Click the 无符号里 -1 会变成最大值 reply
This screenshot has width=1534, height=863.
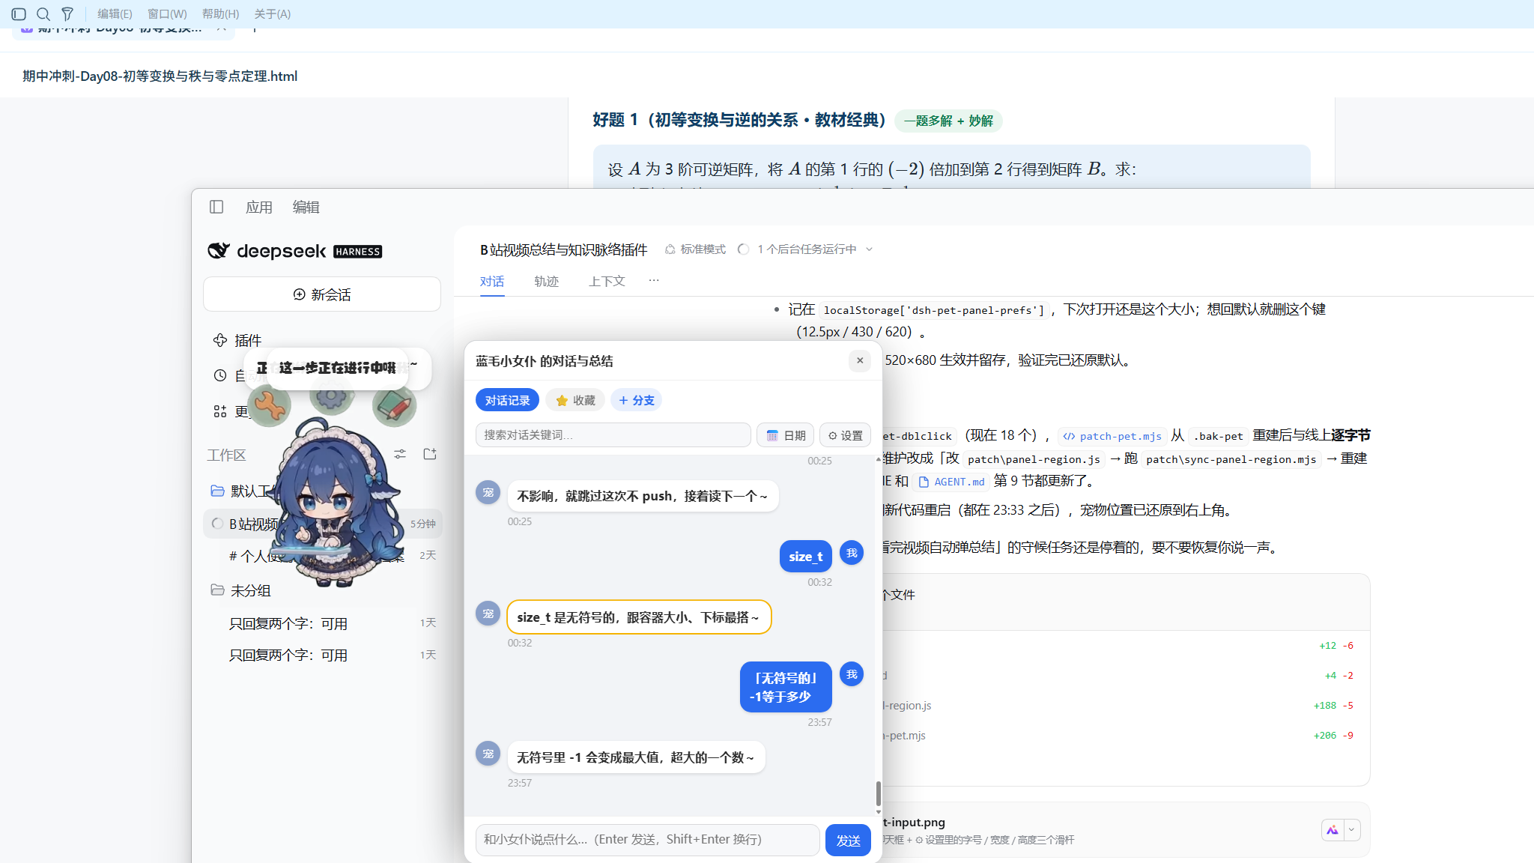click(x=636, y=757)
